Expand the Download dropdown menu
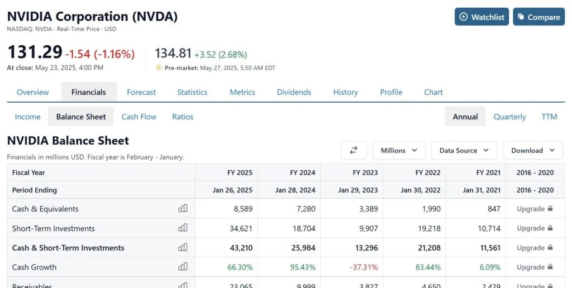The height and width of the screenshot is (288, 572). (x=533, y=151)
